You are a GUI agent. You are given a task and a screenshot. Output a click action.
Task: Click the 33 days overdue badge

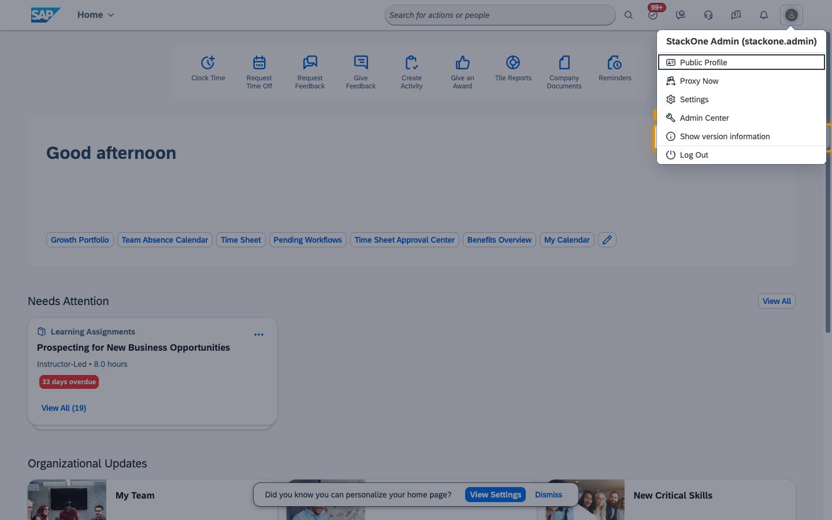(x=69, y=382)
